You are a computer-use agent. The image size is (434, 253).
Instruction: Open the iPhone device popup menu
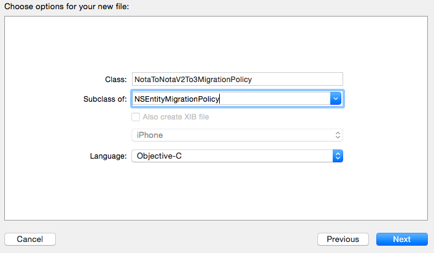coord(236,135)
